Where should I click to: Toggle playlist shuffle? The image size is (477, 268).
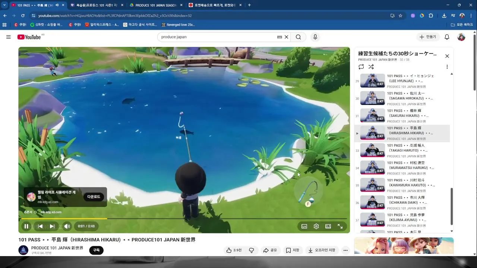pyautogui.click(x=371, y=67)
